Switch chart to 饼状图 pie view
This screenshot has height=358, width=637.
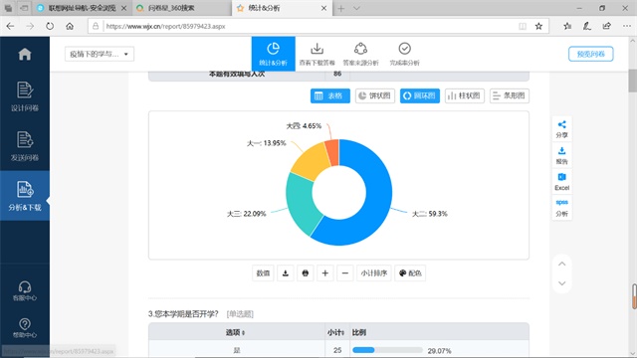375,95
